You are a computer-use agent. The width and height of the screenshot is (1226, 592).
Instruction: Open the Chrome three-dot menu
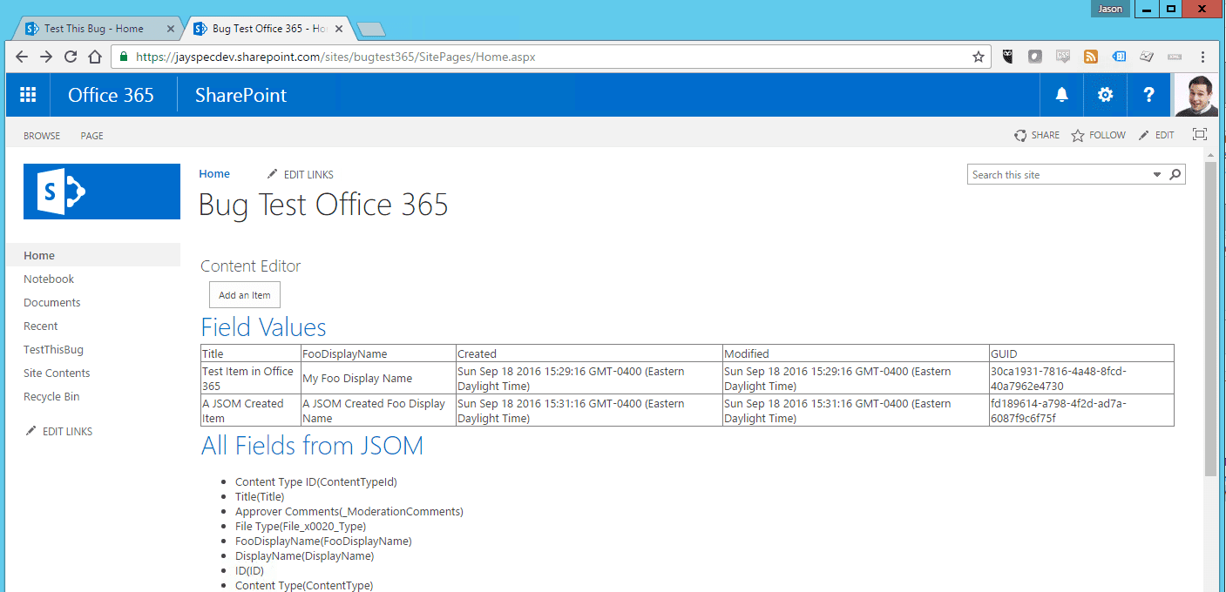point(1203,57)
